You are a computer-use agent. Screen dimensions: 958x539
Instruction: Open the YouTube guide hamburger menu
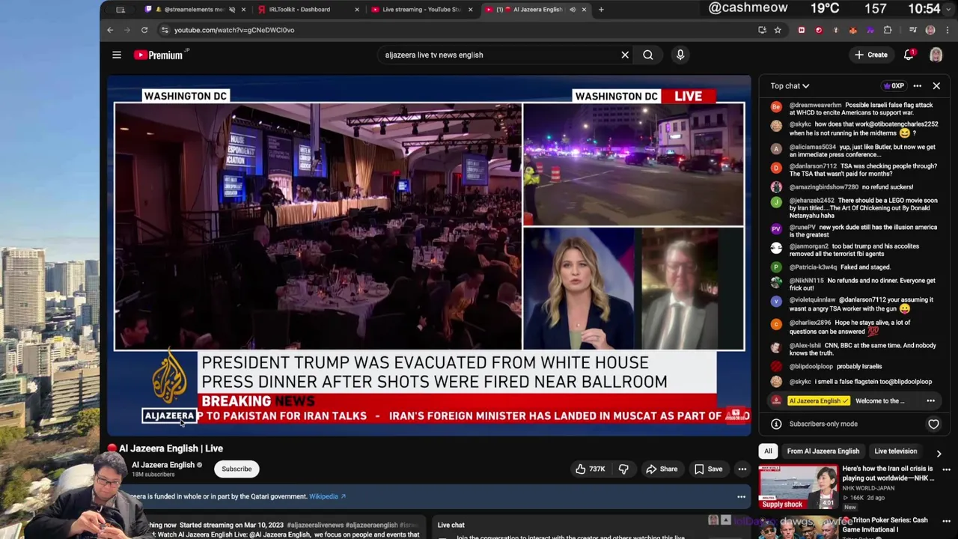pos(117,55)
